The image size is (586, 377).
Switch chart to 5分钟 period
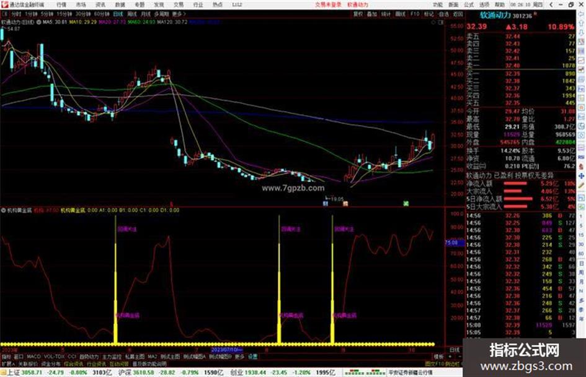pyautogui.click(x=47, y=14)
